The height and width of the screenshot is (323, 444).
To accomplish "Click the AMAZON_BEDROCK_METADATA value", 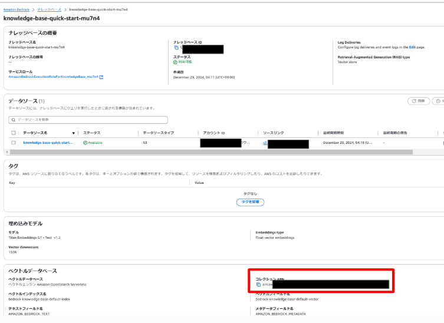I will 281,314.
